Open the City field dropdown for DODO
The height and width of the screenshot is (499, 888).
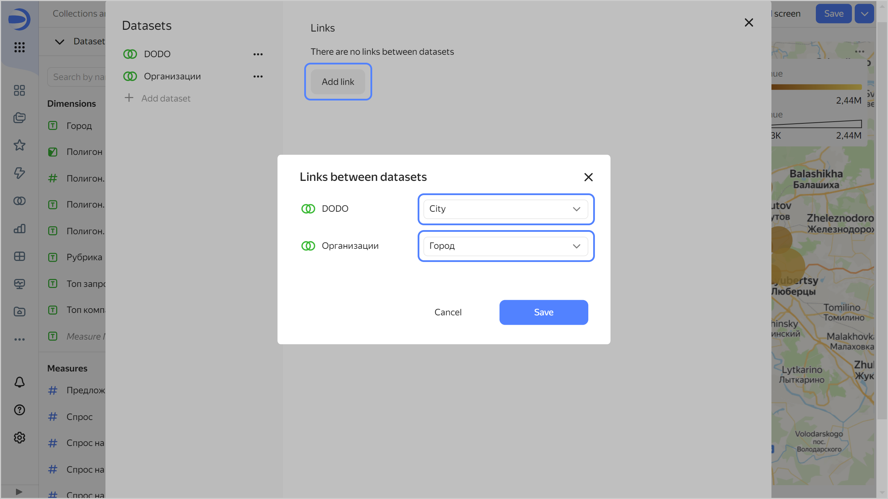505,209
